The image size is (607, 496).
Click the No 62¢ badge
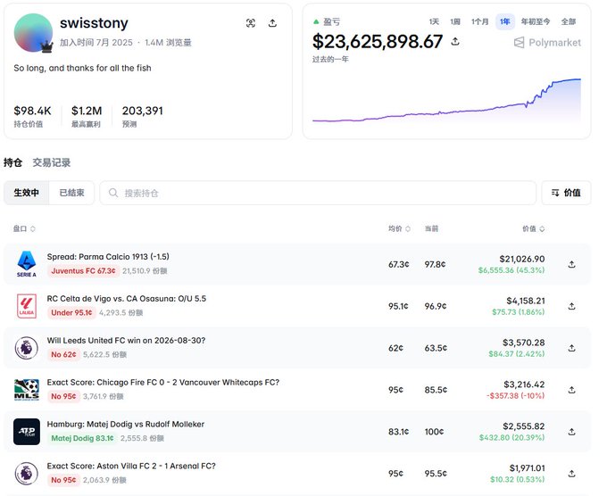coord(63,354)
